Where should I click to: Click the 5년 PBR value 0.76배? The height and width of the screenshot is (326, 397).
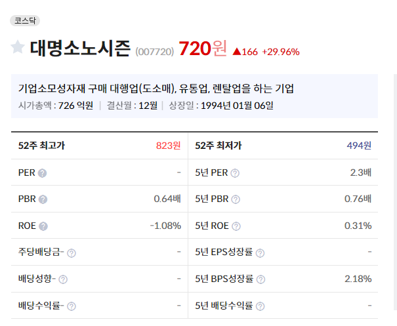tap(358, 199)
